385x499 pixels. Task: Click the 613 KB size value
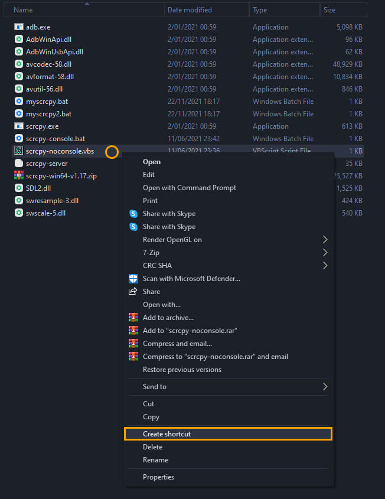[352, 126]
